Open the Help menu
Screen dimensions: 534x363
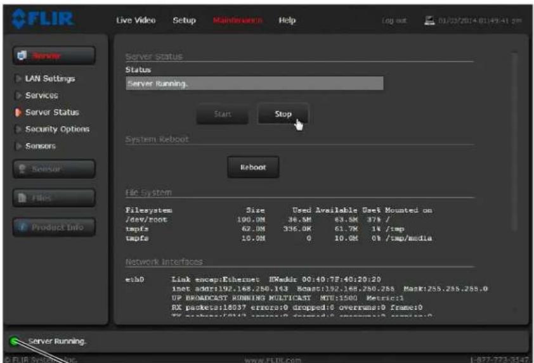tap(287, 20)
